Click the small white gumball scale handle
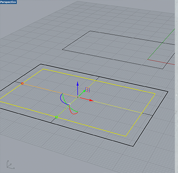This screenshot has height=173, width=178. click(x=69, y=104)
